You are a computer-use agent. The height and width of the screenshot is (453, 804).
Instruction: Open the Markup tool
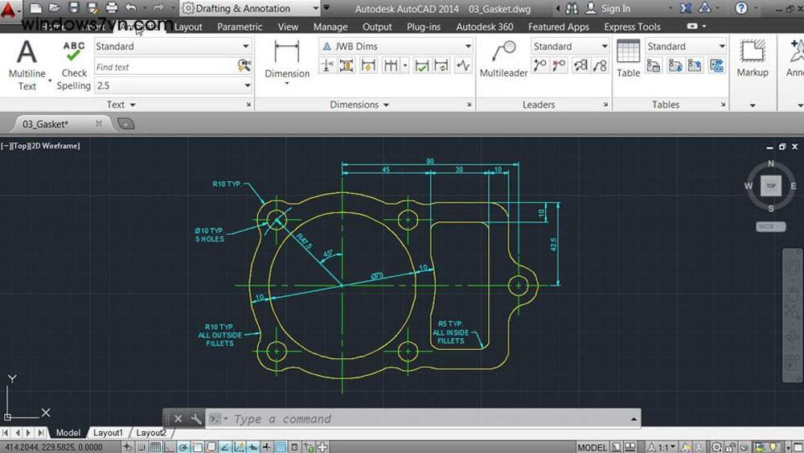click(x=753, y=59)
